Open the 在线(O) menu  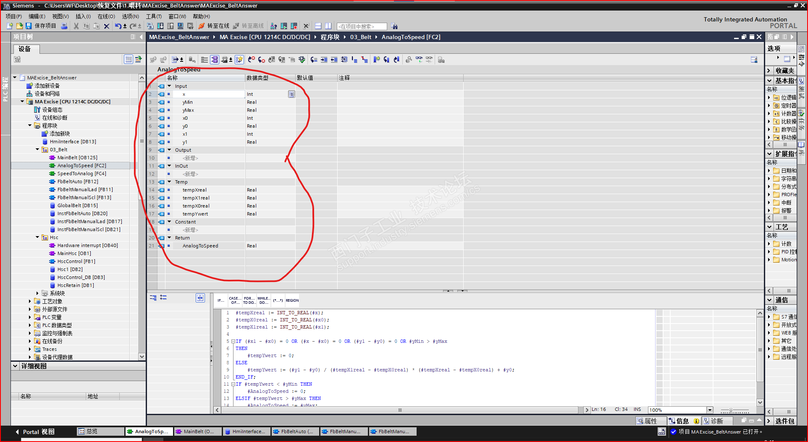(x=106, y=16)
